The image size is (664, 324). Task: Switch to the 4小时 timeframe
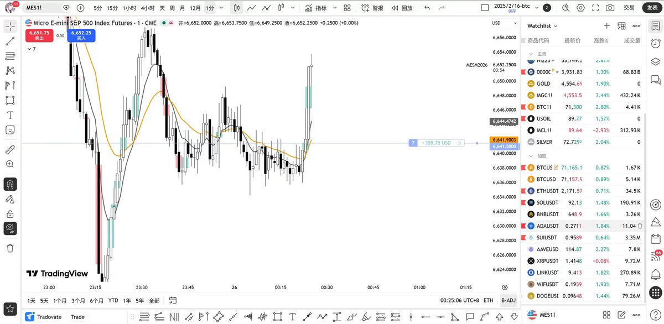point(148,8)
